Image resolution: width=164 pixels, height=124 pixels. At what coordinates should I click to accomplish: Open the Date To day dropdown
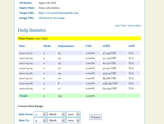coord(40,120)
